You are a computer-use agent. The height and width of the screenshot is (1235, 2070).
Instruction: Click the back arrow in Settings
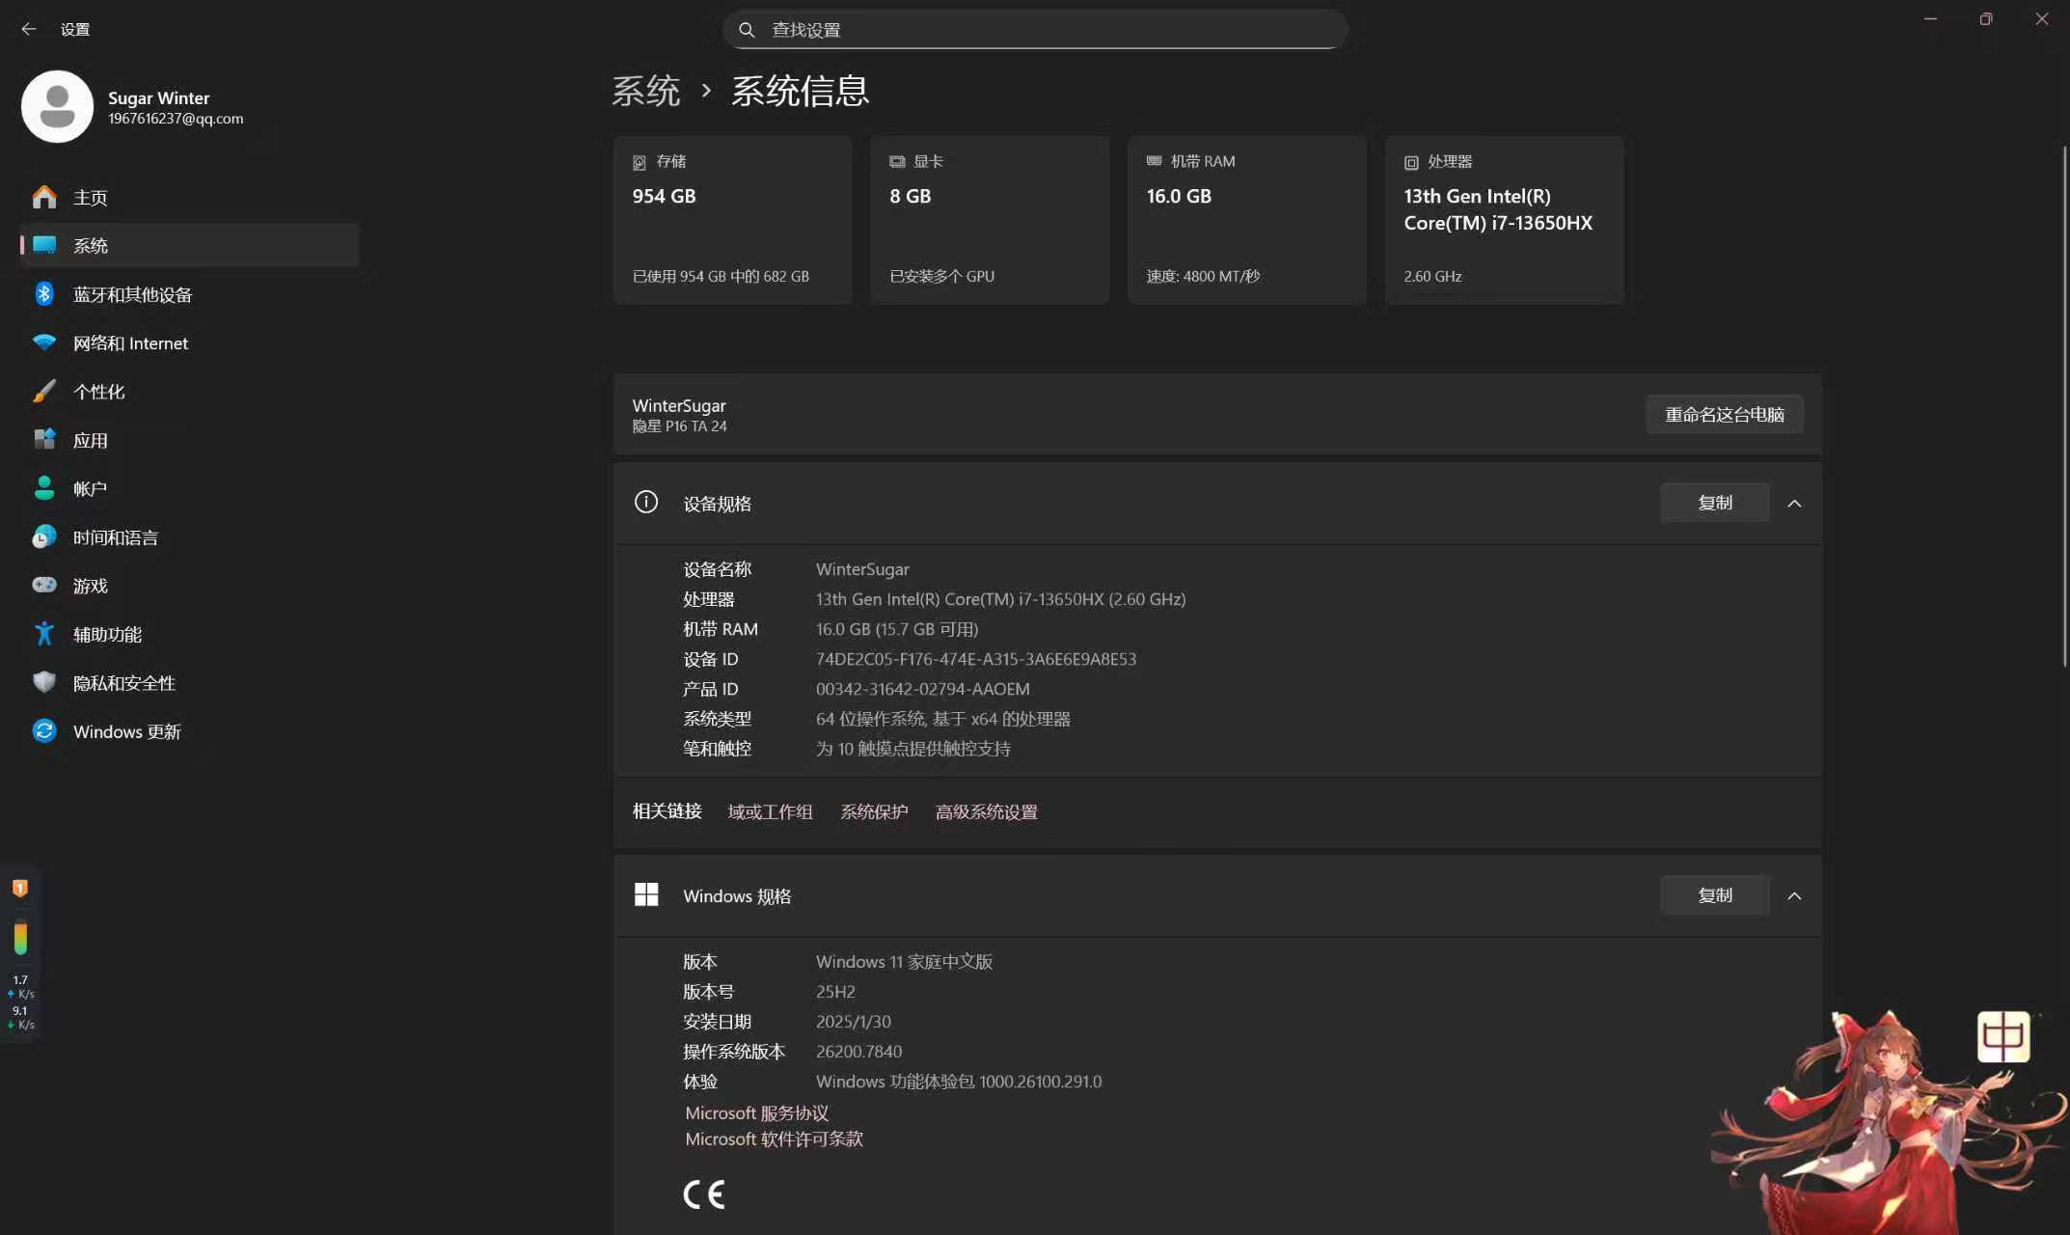[x=29, y=29]
